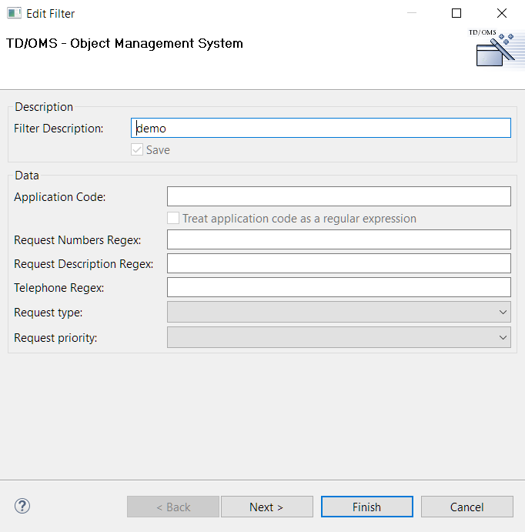Screen dimensions: 525x532
Task: Expand the Request priority dropdown
Action: tap(339, 337)
